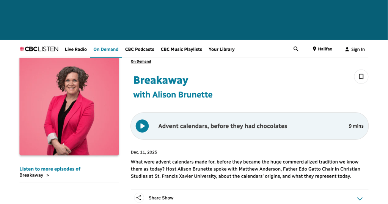Open Listen to more episodes link
This screenshot has height=204, width=388.
click(50, 169)
